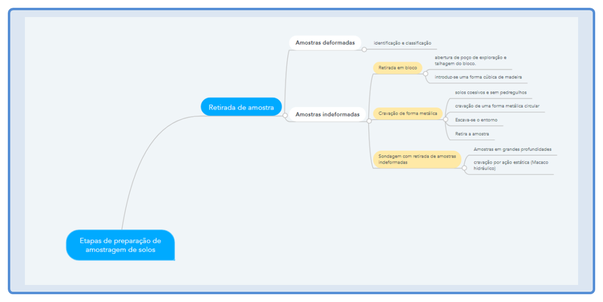
Task: Collapse the Retirada de amostra branch circle
Action: (285, 115)
